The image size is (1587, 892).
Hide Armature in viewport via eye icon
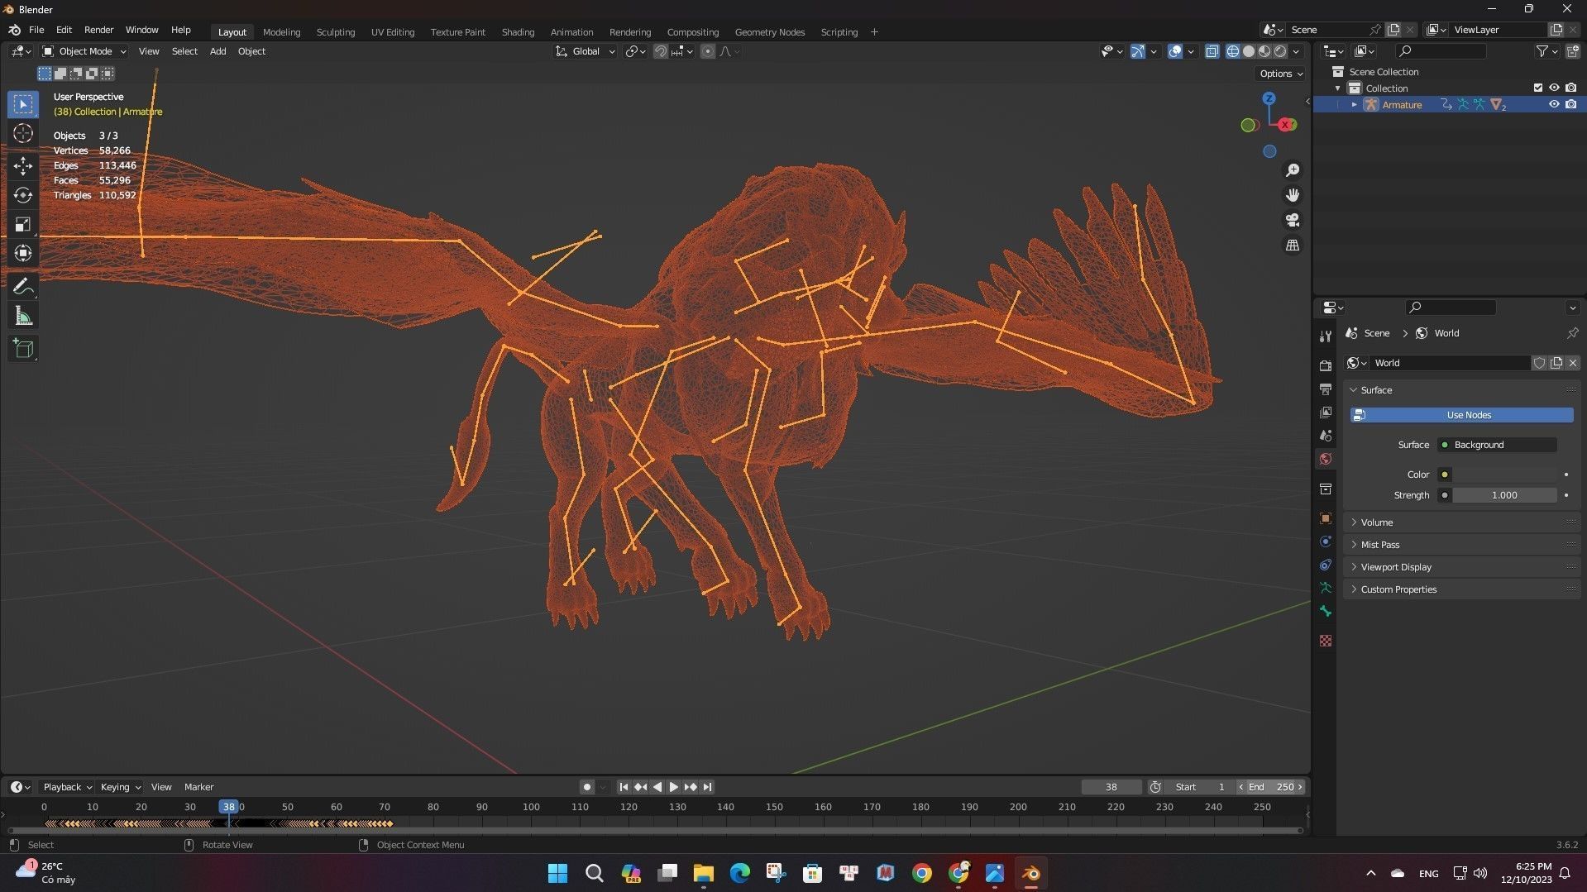pos(1554,105)
